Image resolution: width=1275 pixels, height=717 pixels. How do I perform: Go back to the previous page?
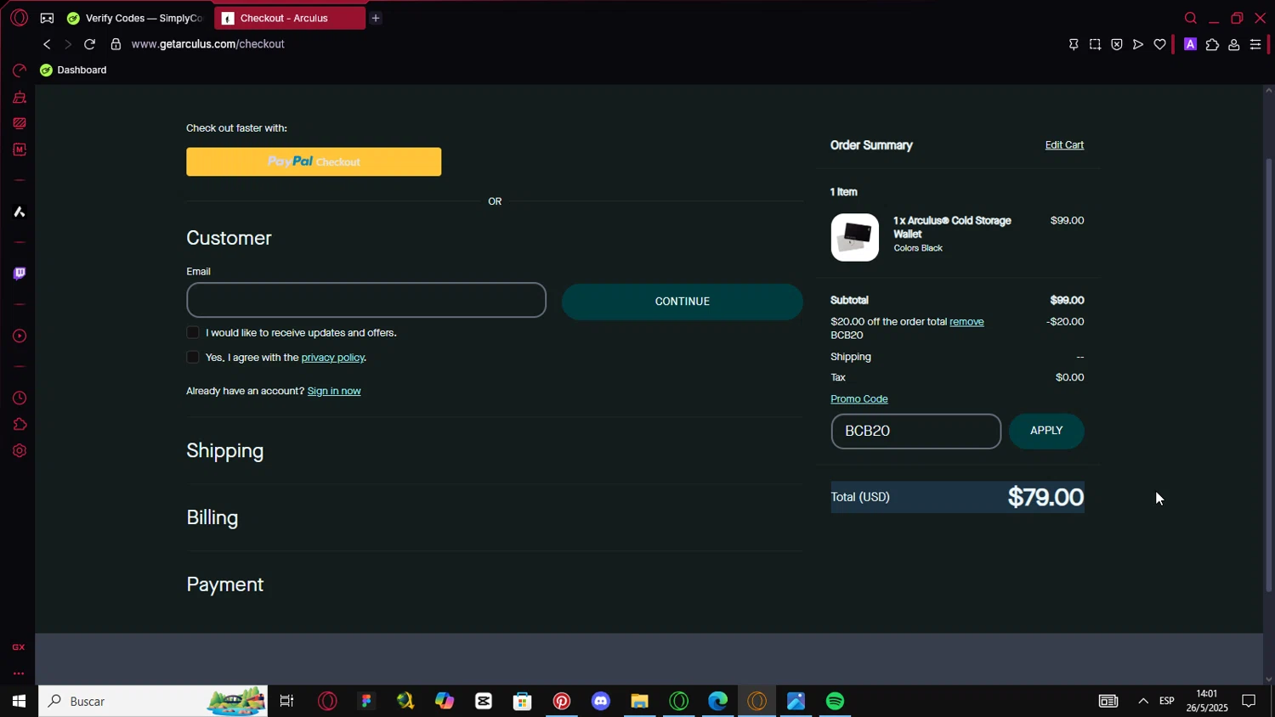47,44
